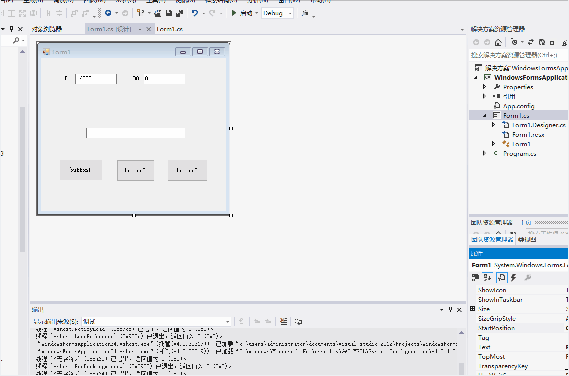The height and width of the screenshot is (376, 569).
Task: Toggle the pin on the Output panel
Action: 450,310
